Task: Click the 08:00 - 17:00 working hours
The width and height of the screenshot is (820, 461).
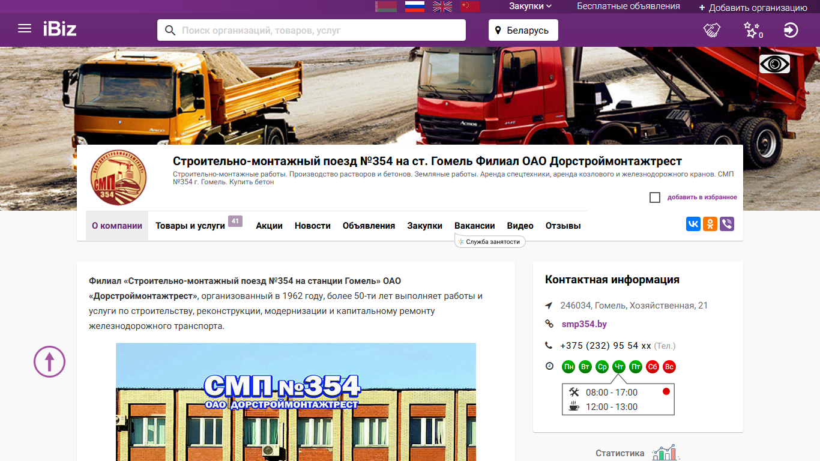Action: [612, 393]
